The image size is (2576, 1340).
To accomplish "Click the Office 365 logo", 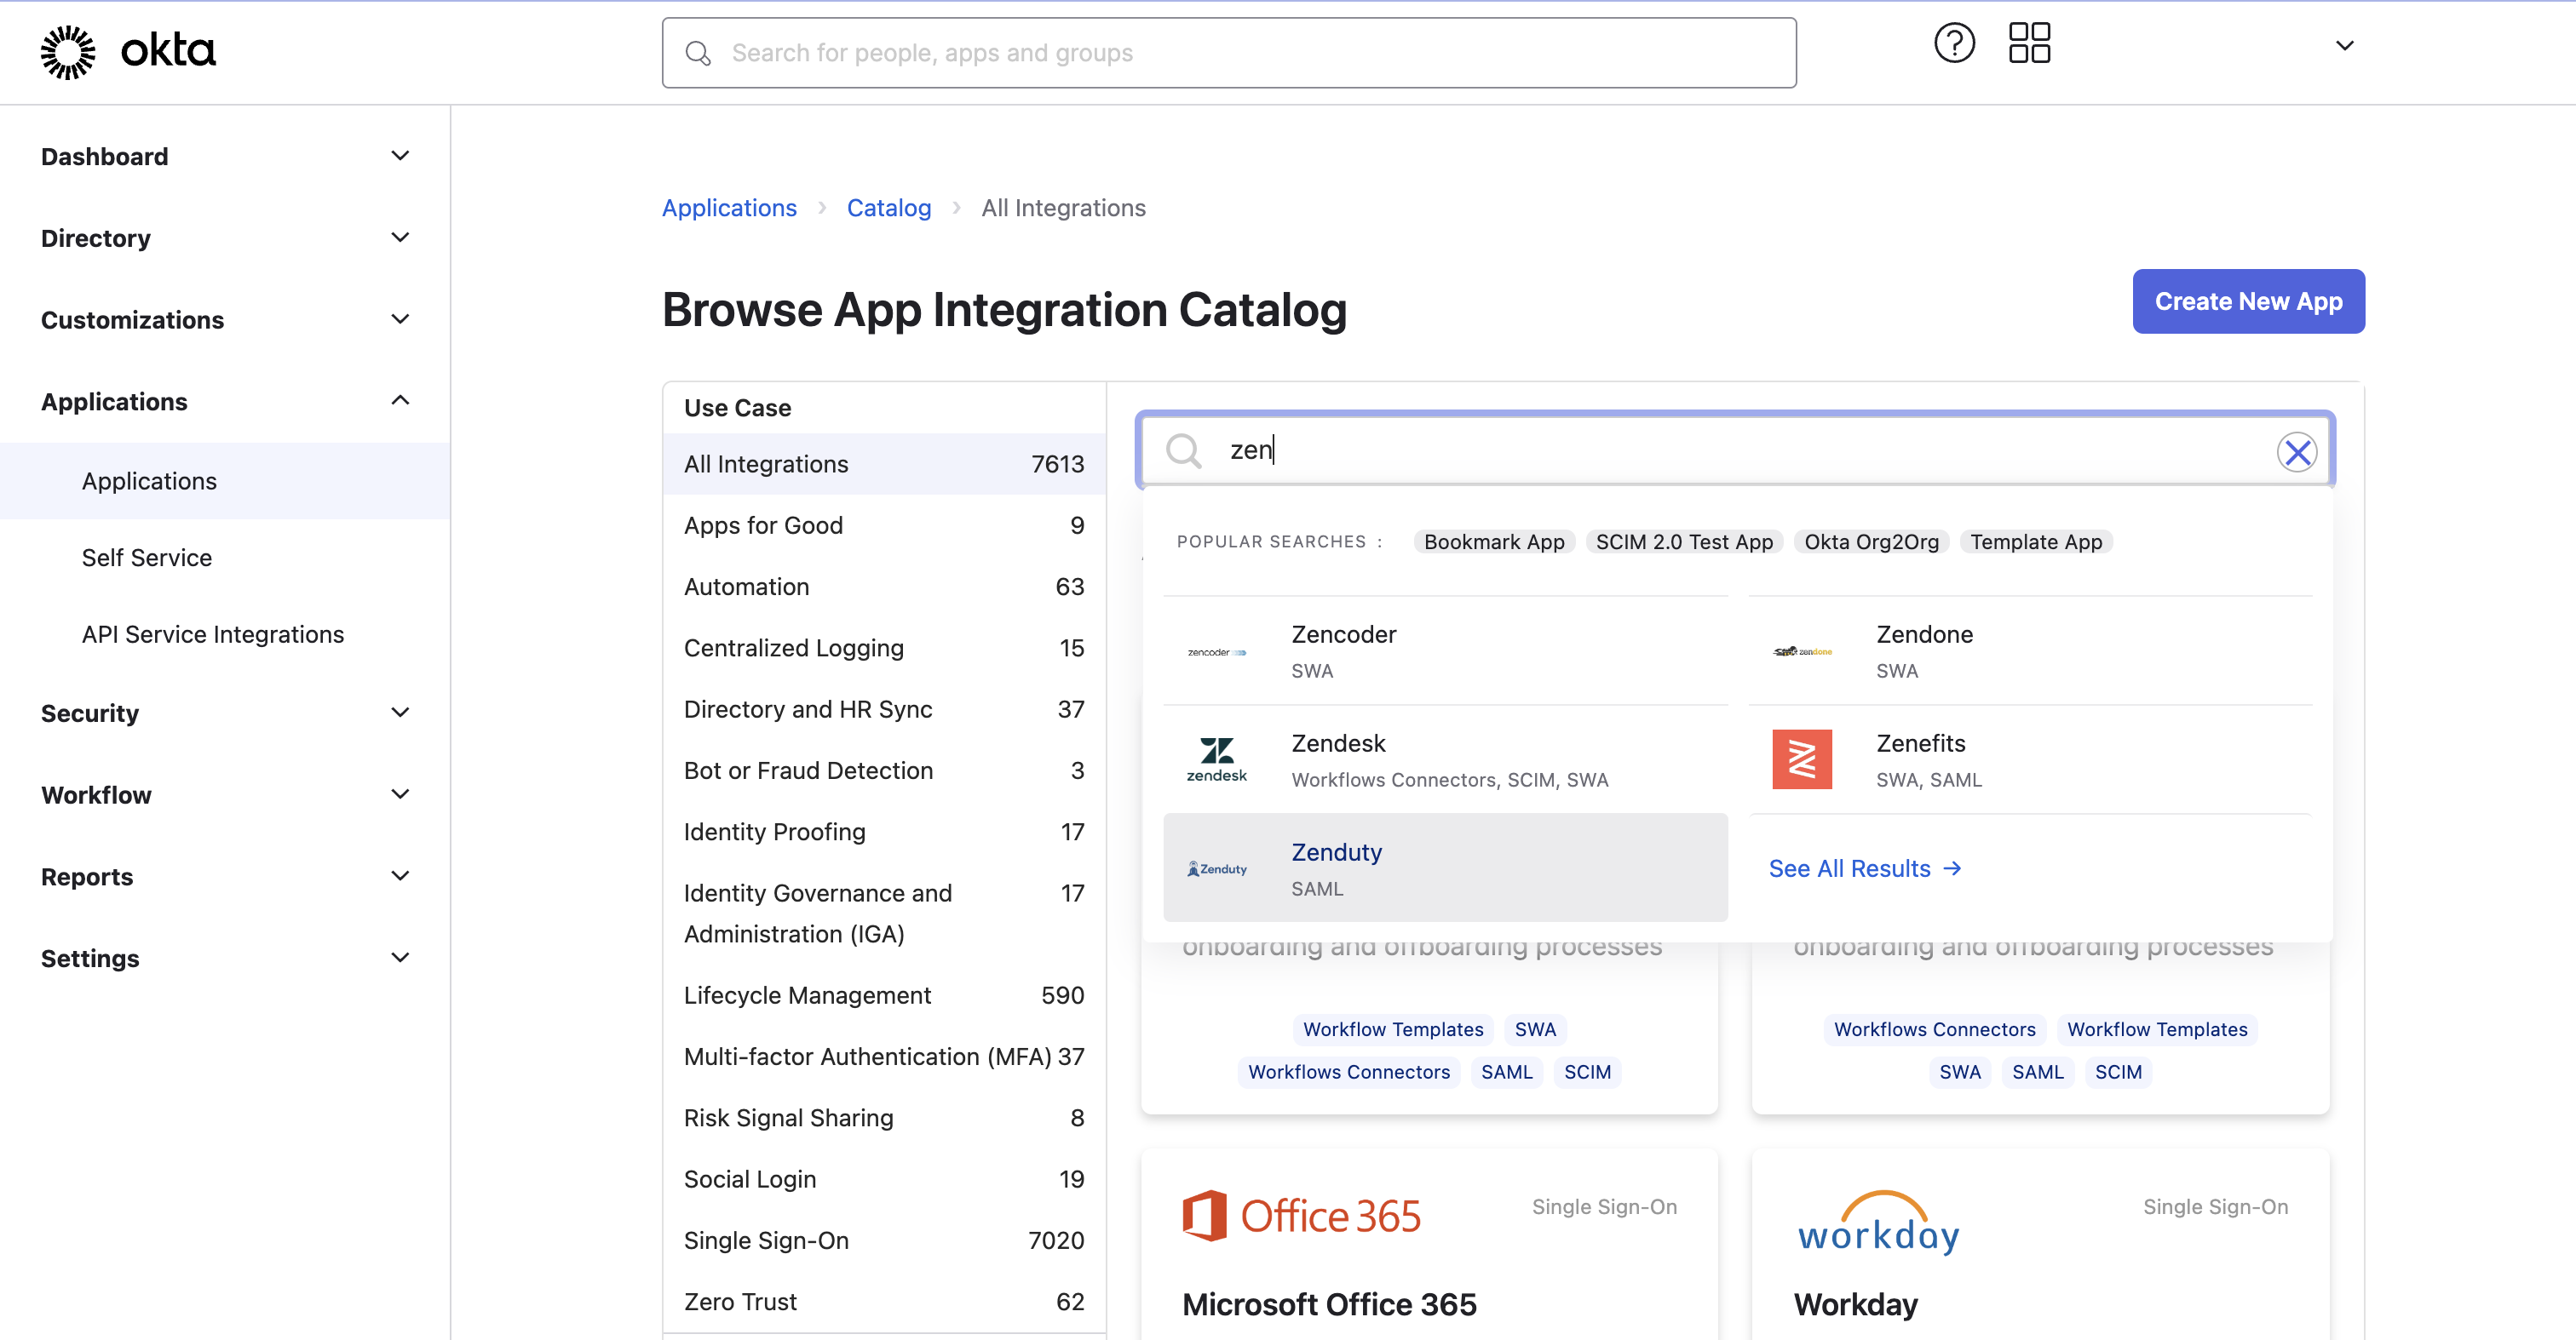I will tap(1301, 1215).
